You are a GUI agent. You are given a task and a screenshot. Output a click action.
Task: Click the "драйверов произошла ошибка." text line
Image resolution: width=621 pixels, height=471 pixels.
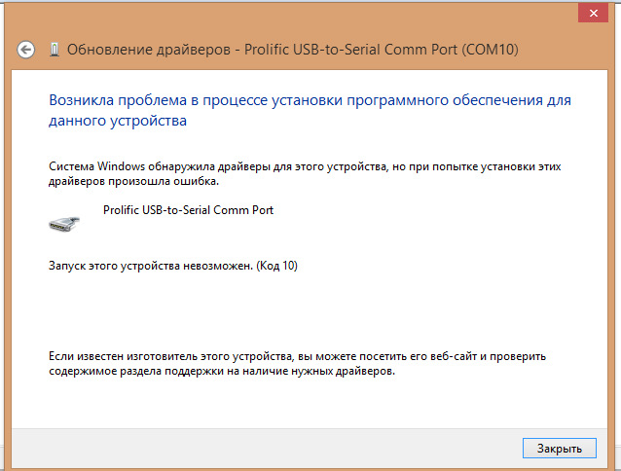133,181
